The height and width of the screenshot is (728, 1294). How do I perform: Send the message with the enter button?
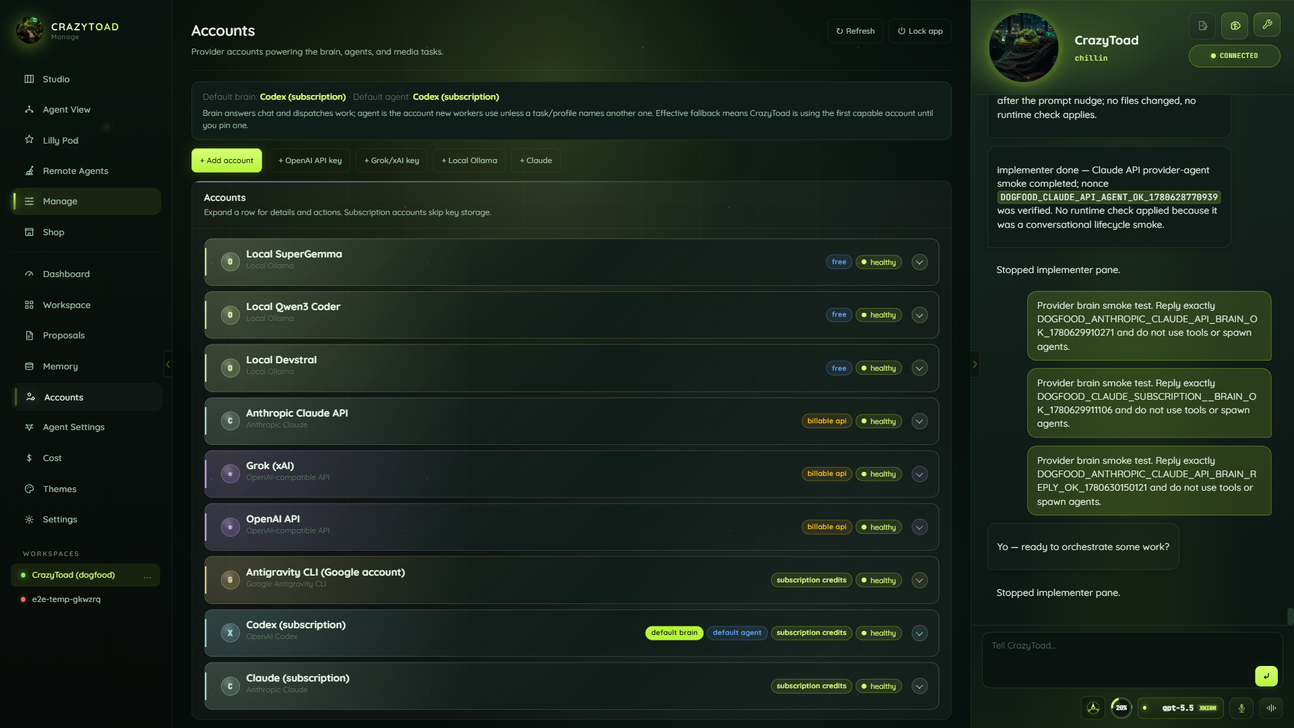coord(1266,676)
